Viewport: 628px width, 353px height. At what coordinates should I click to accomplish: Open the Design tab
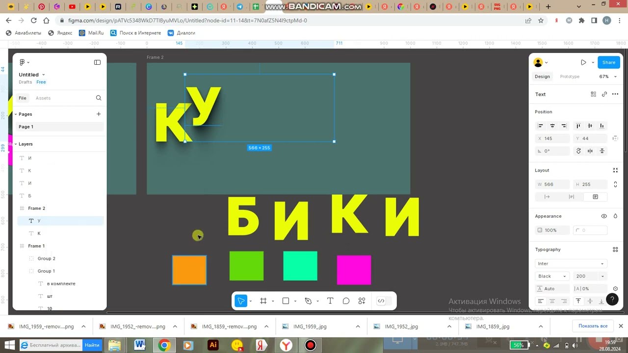pyautogui.click(x=542, y=76)
